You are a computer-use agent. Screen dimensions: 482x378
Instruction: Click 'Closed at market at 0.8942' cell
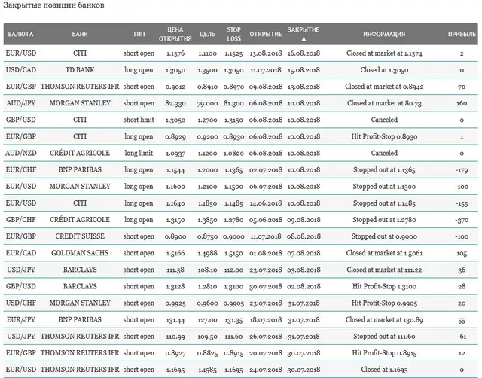[x=384, y=87]
